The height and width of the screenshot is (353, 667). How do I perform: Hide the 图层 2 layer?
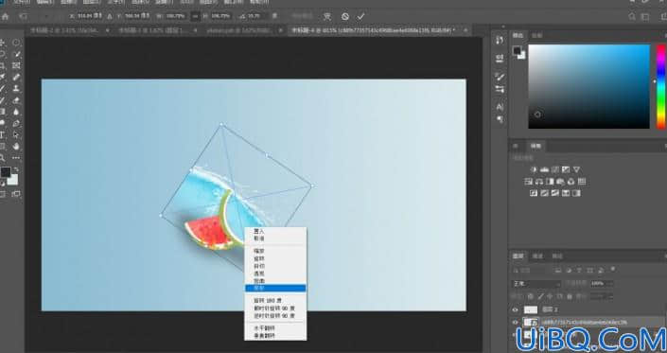(516, 310)
